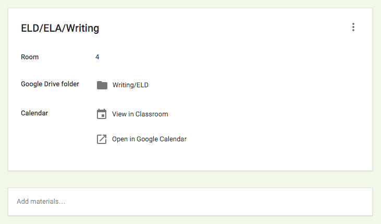Click the Calendar label

tap(34, 113)
